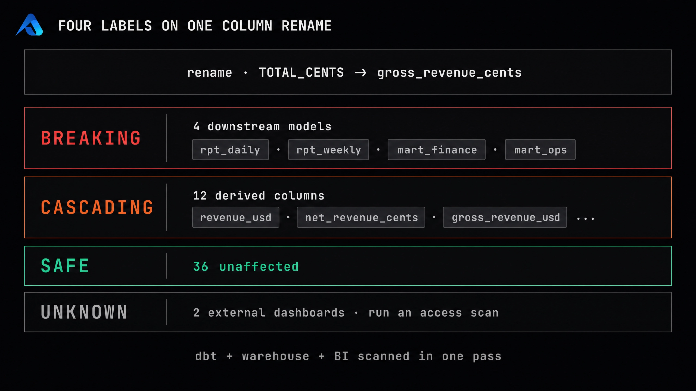696x391 pixels.
Task: Select the net_revenue_cents column chip
Action: (361, 217)
